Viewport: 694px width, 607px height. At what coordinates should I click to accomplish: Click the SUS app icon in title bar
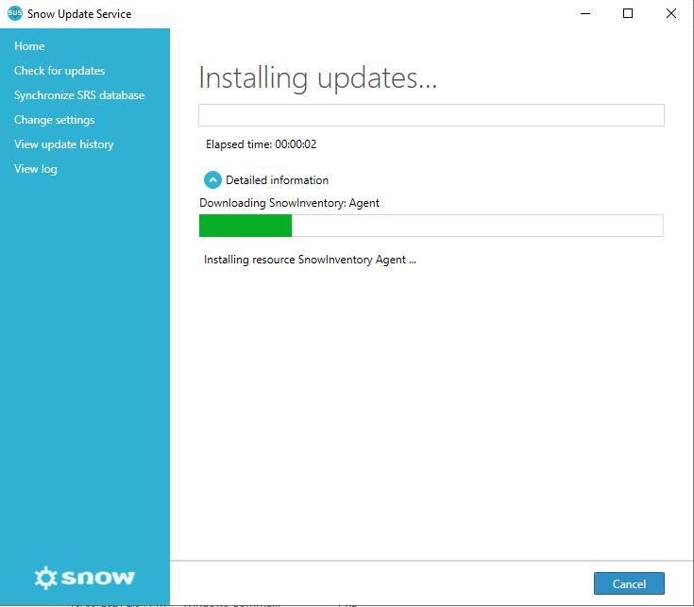pos(14,13)
